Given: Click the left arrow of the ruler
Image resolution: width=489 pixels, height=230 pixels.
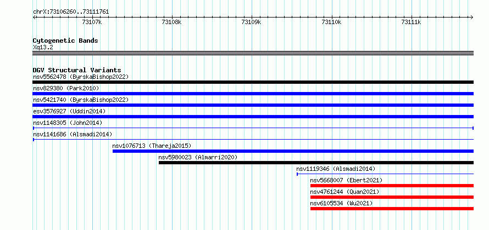Looking at the screenshot, I should tap(34, 17).
